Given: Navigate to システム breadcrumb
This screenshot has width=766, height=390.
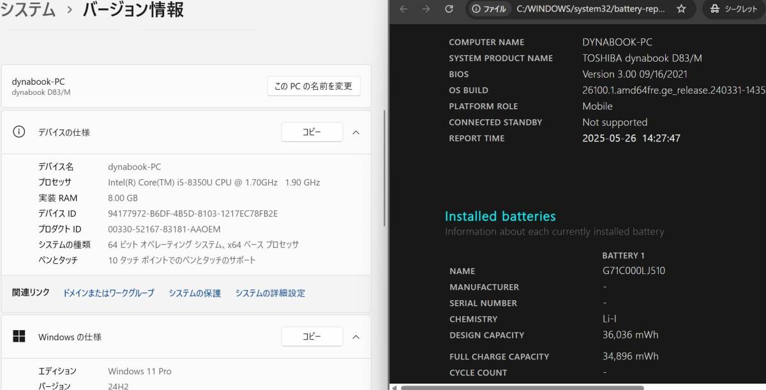Looking at the screenshot, I should pos(28,10).
